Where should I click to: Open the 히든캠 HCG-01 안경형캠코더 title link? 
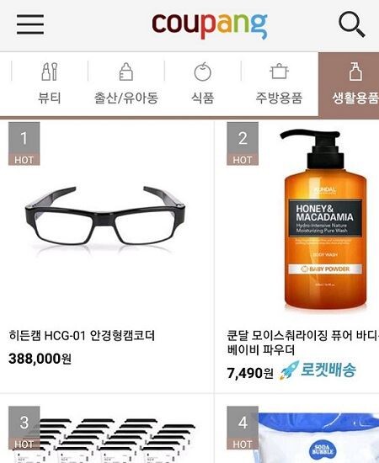coord(82,336)
